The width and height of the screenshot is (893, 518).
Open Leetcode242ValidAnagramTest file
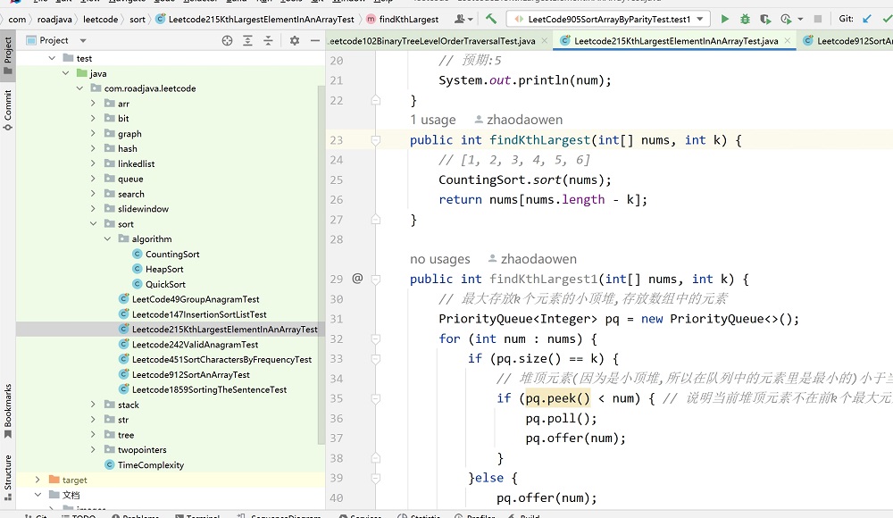[195, 345]
